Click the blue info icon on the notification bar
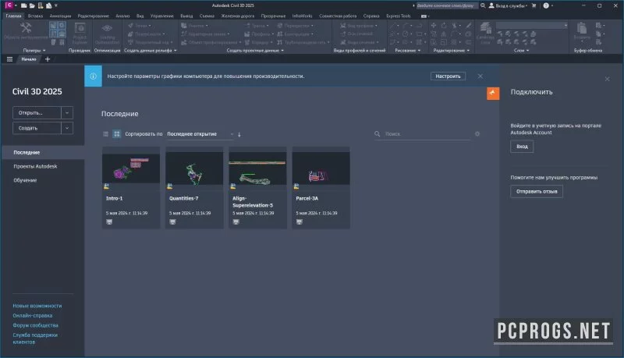The width and height of the screenshot is (624, 358). (x=93, y=76)
